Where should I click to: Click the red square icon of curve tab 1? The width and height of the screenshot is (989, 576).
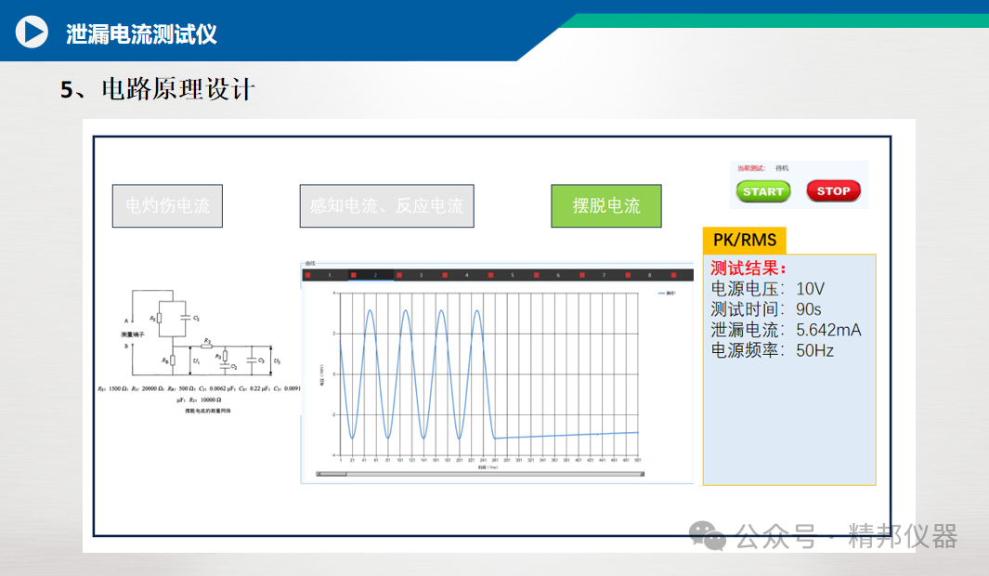click(307, 275)
